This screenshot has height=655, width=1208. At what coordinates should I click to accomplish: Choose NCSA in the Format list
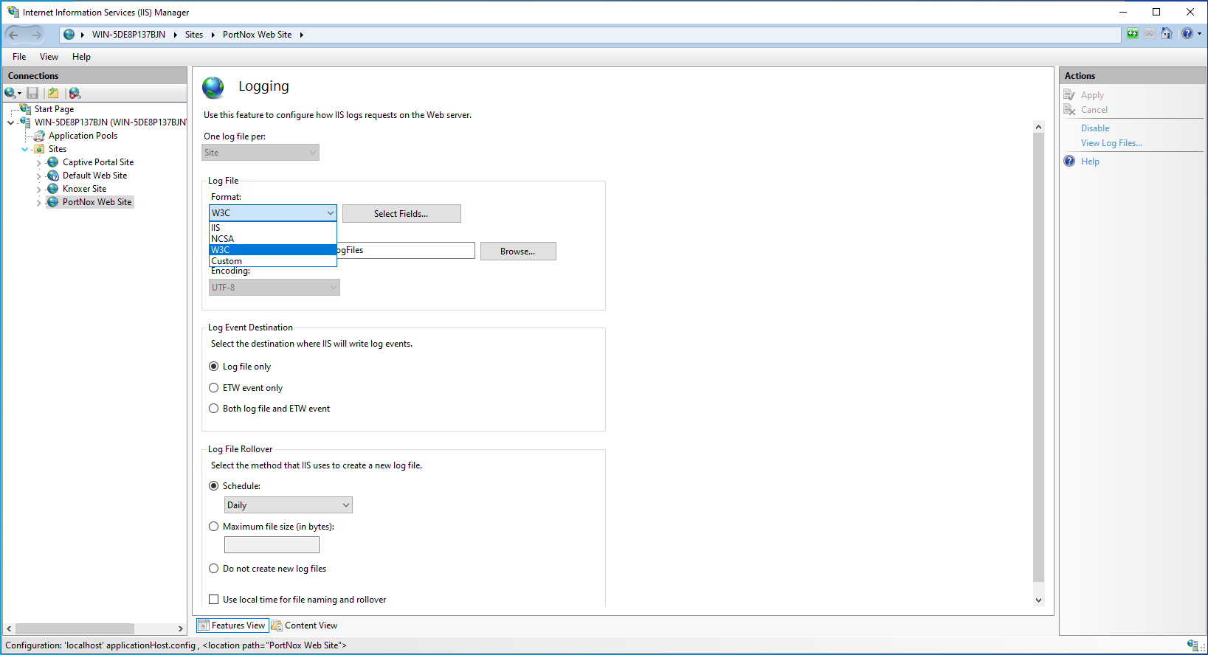(273, 239)
